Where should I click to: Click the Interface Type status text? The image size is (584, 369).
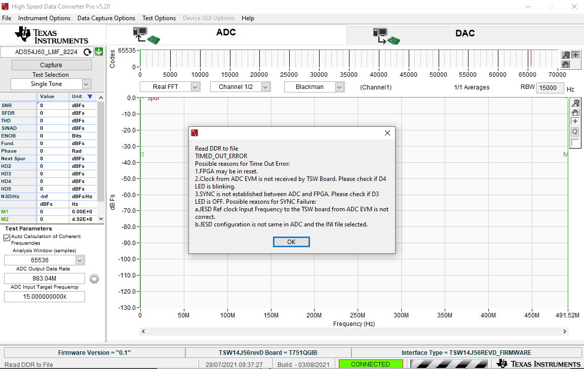pyautogui.click(x=466, y=353)
